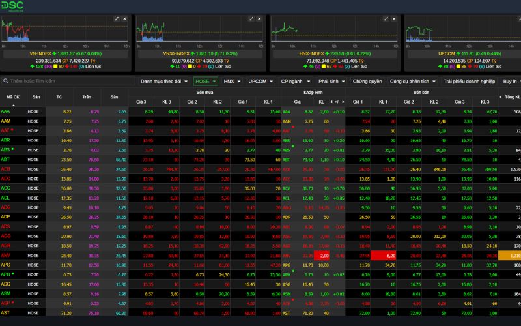Image resolution: width=521 pixels, height=326 pixels.
Task: Select Trái phiếu doanh nghiệp tab
Action: (469, 81)
